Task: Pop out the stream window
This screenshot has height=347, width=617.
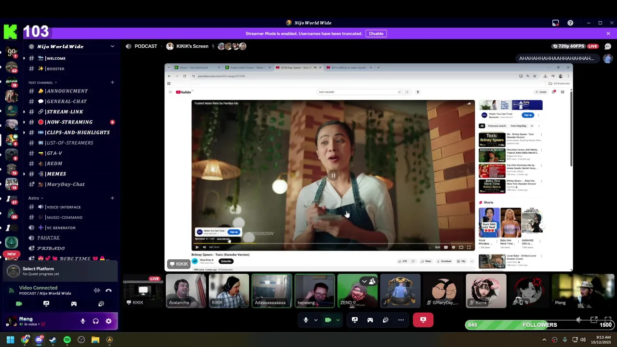Action: (x=594, y=320)
